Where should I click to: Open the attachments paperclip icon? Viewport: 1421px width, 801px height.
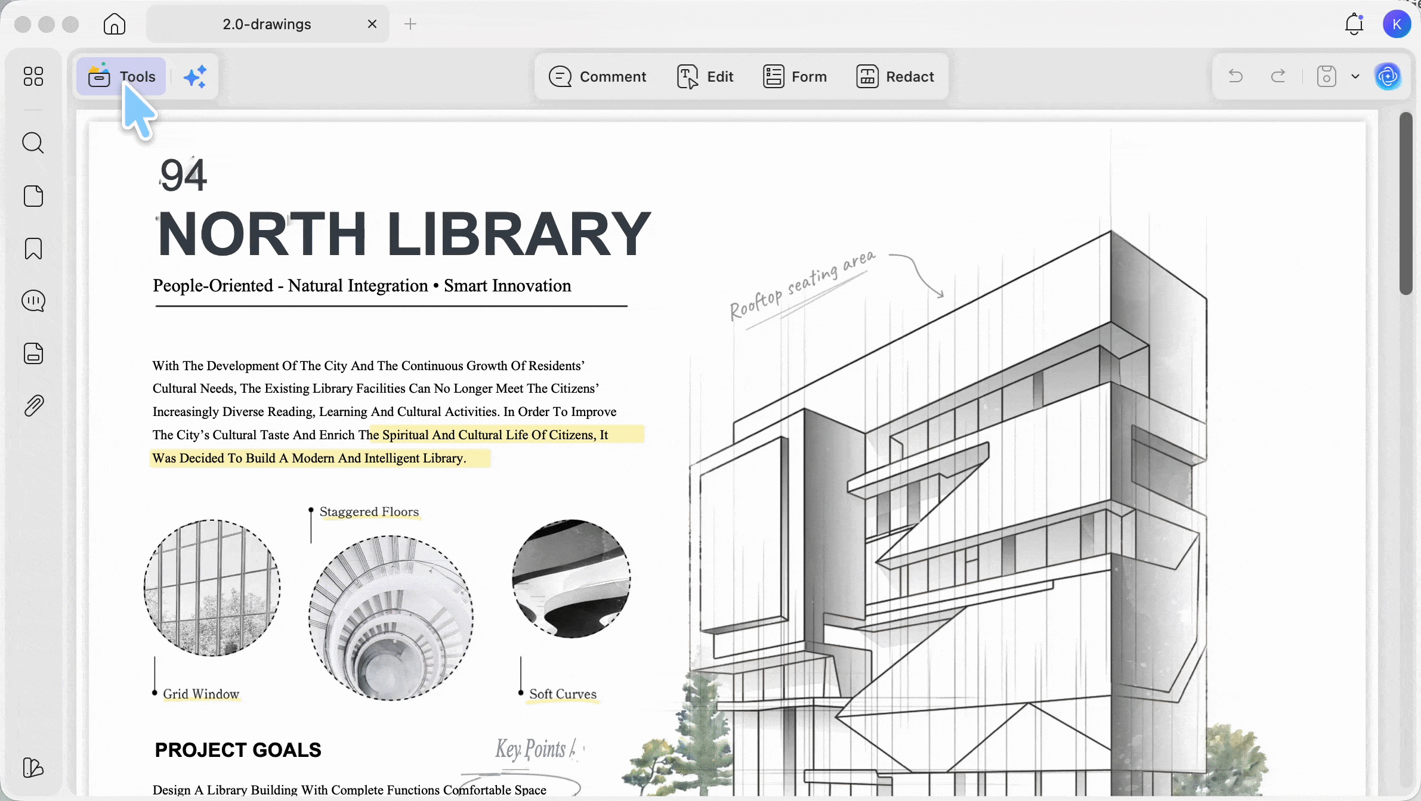(33, 406)
